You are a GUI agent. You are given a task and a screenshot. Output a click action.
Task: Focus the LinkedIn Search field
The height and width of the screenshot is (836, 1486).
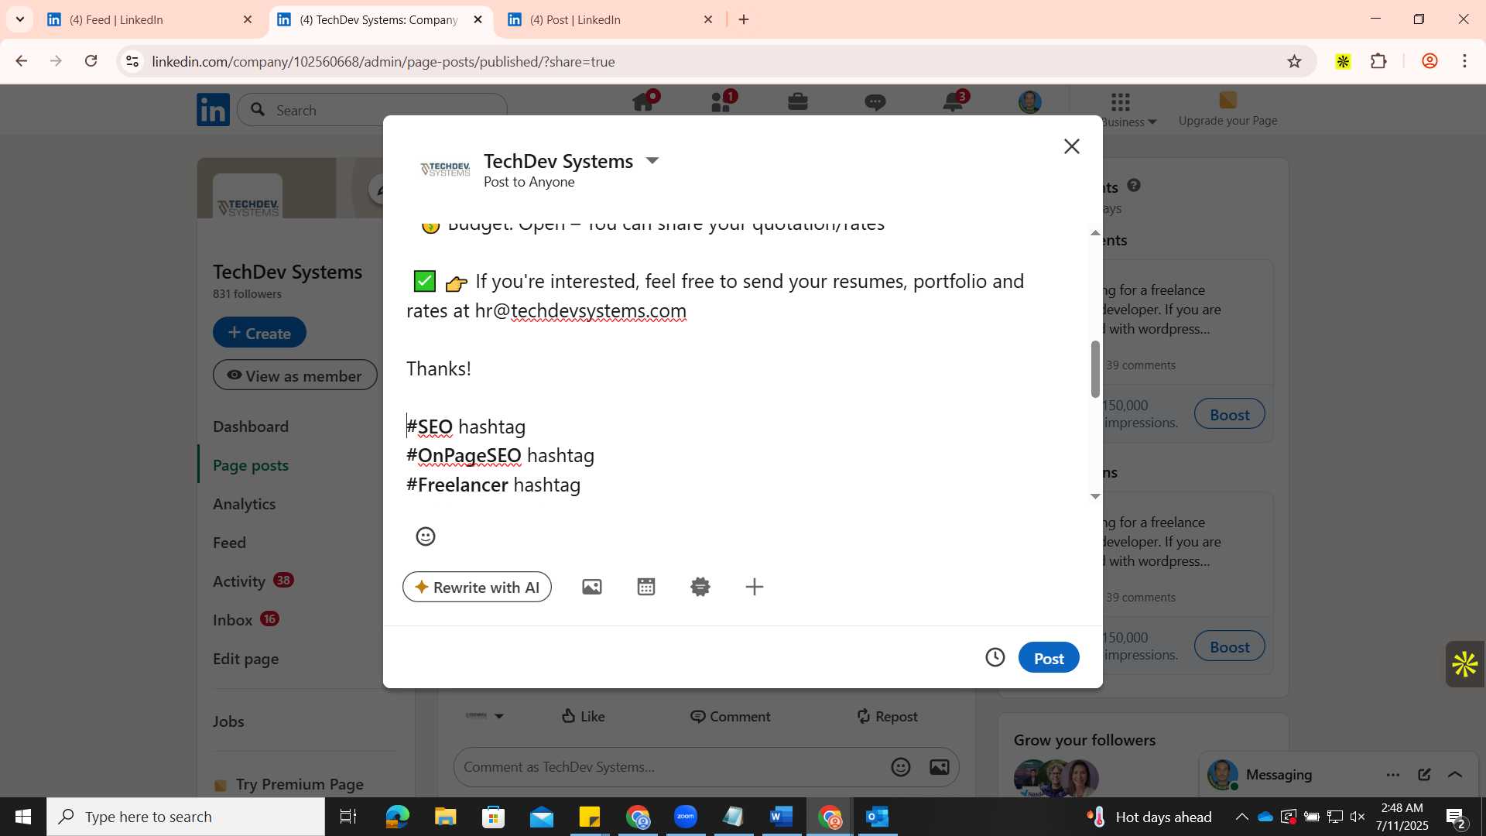[x=372, y=110]
